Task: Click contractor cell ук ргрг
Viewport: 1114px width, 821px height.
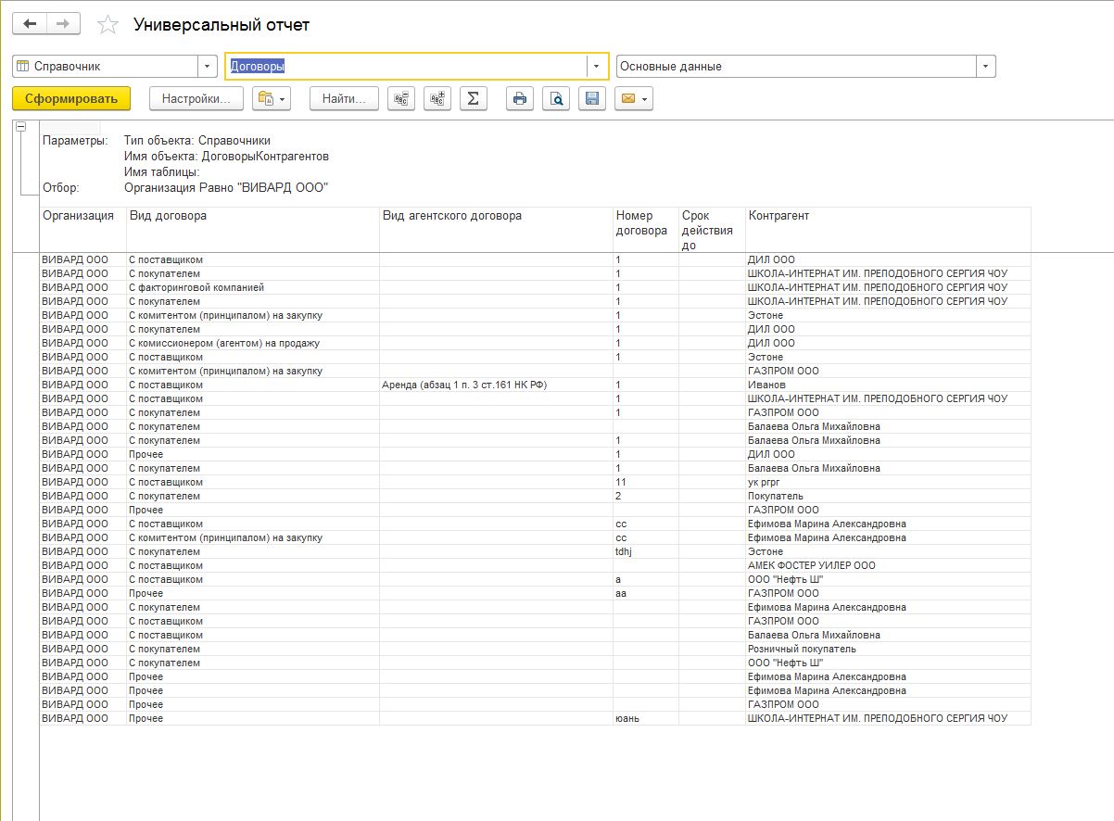Action: click(888, 482)
